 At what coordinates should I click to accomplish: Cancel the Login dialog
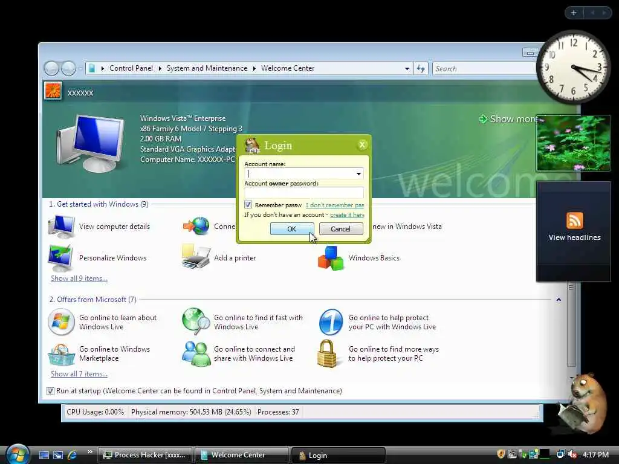[x=341, y=229]
